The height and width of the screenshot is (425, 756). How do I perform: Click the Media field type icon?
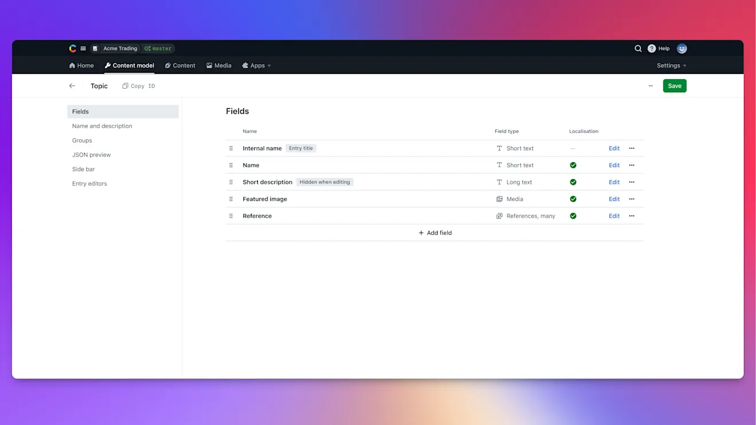(x=499, y=199)
